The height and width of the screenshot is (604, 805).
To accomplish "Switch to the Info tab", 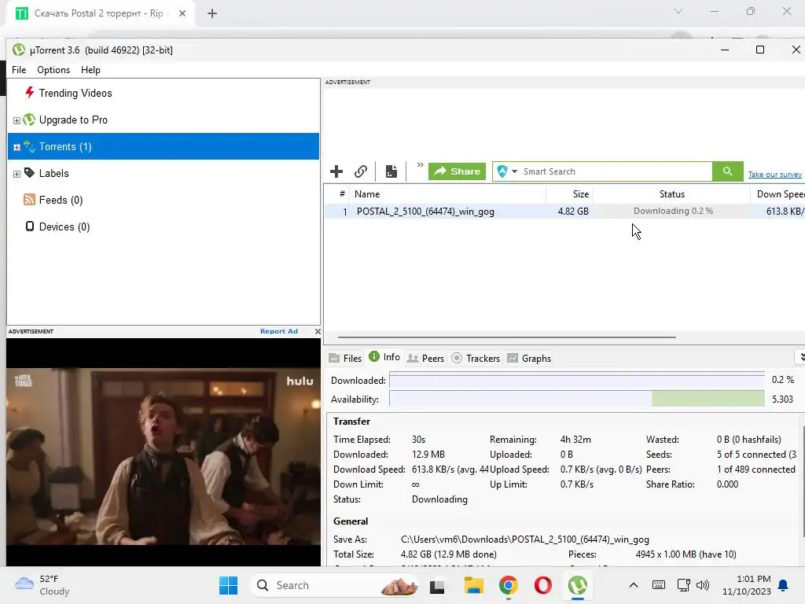I will coord(384,357).
